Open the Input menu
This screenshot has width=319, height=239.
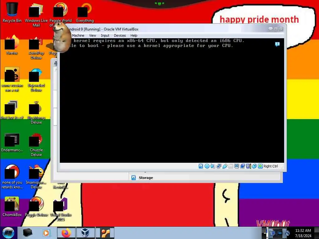tap(105, 35)
